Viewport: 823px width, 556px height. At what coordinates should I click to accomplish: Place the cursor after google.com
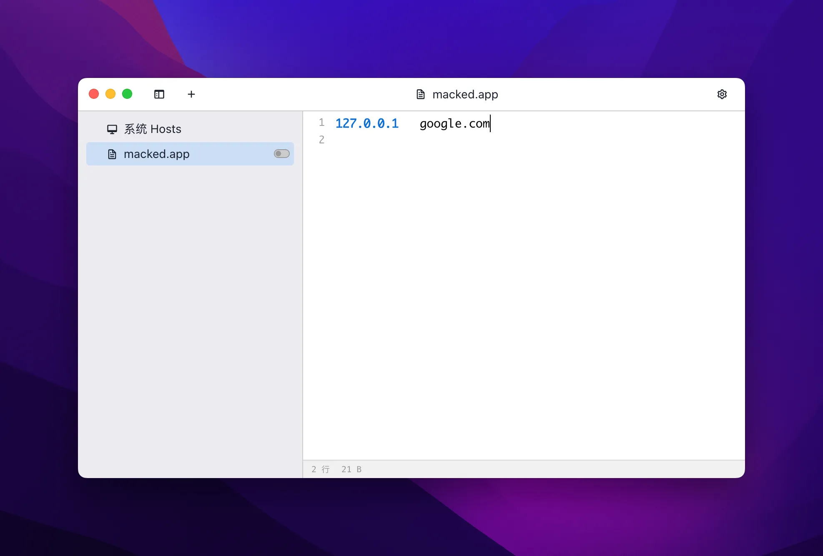tap(490, 124)
